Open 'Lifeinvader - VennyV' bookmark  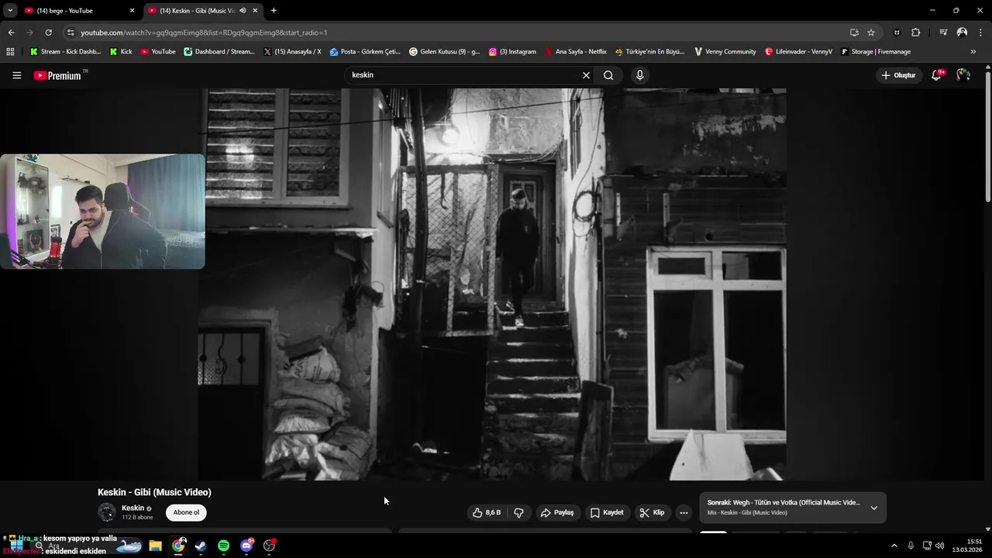coord(799,52)
